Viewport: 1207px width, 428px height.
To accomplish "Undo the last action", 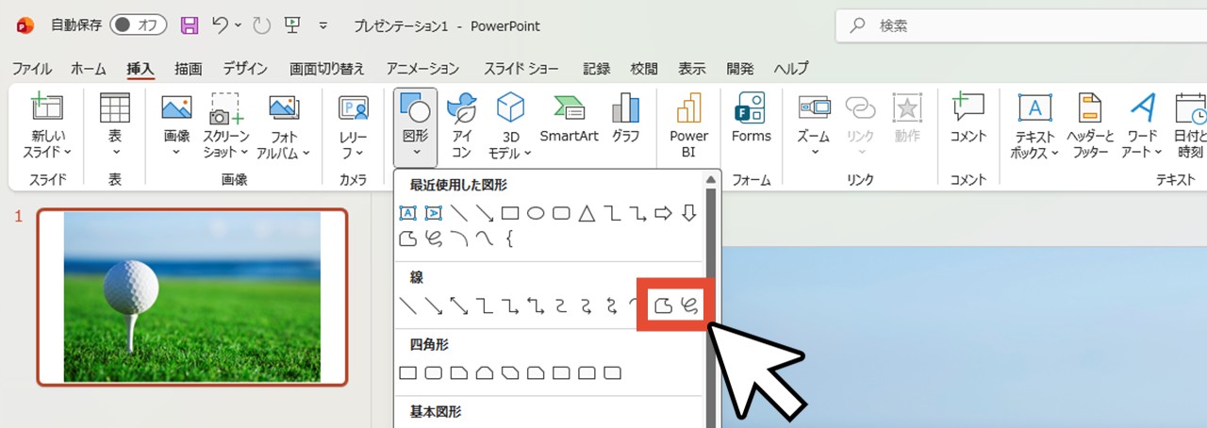I will coord(220,25).
